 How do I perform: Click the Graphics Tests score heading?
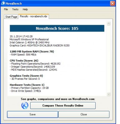point(26,76)
